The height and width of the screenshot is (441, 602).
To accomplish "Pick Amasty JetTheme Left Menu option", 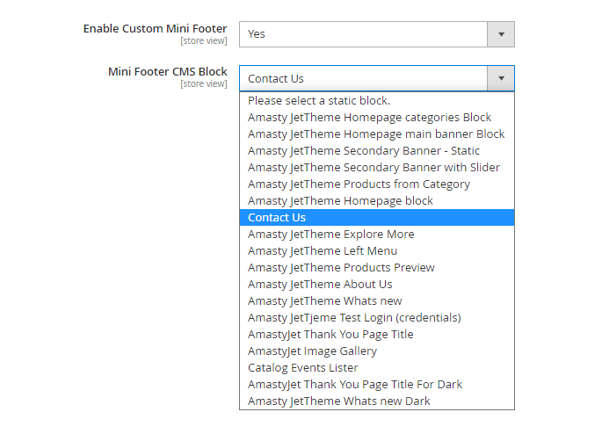I will pos(323,251).
